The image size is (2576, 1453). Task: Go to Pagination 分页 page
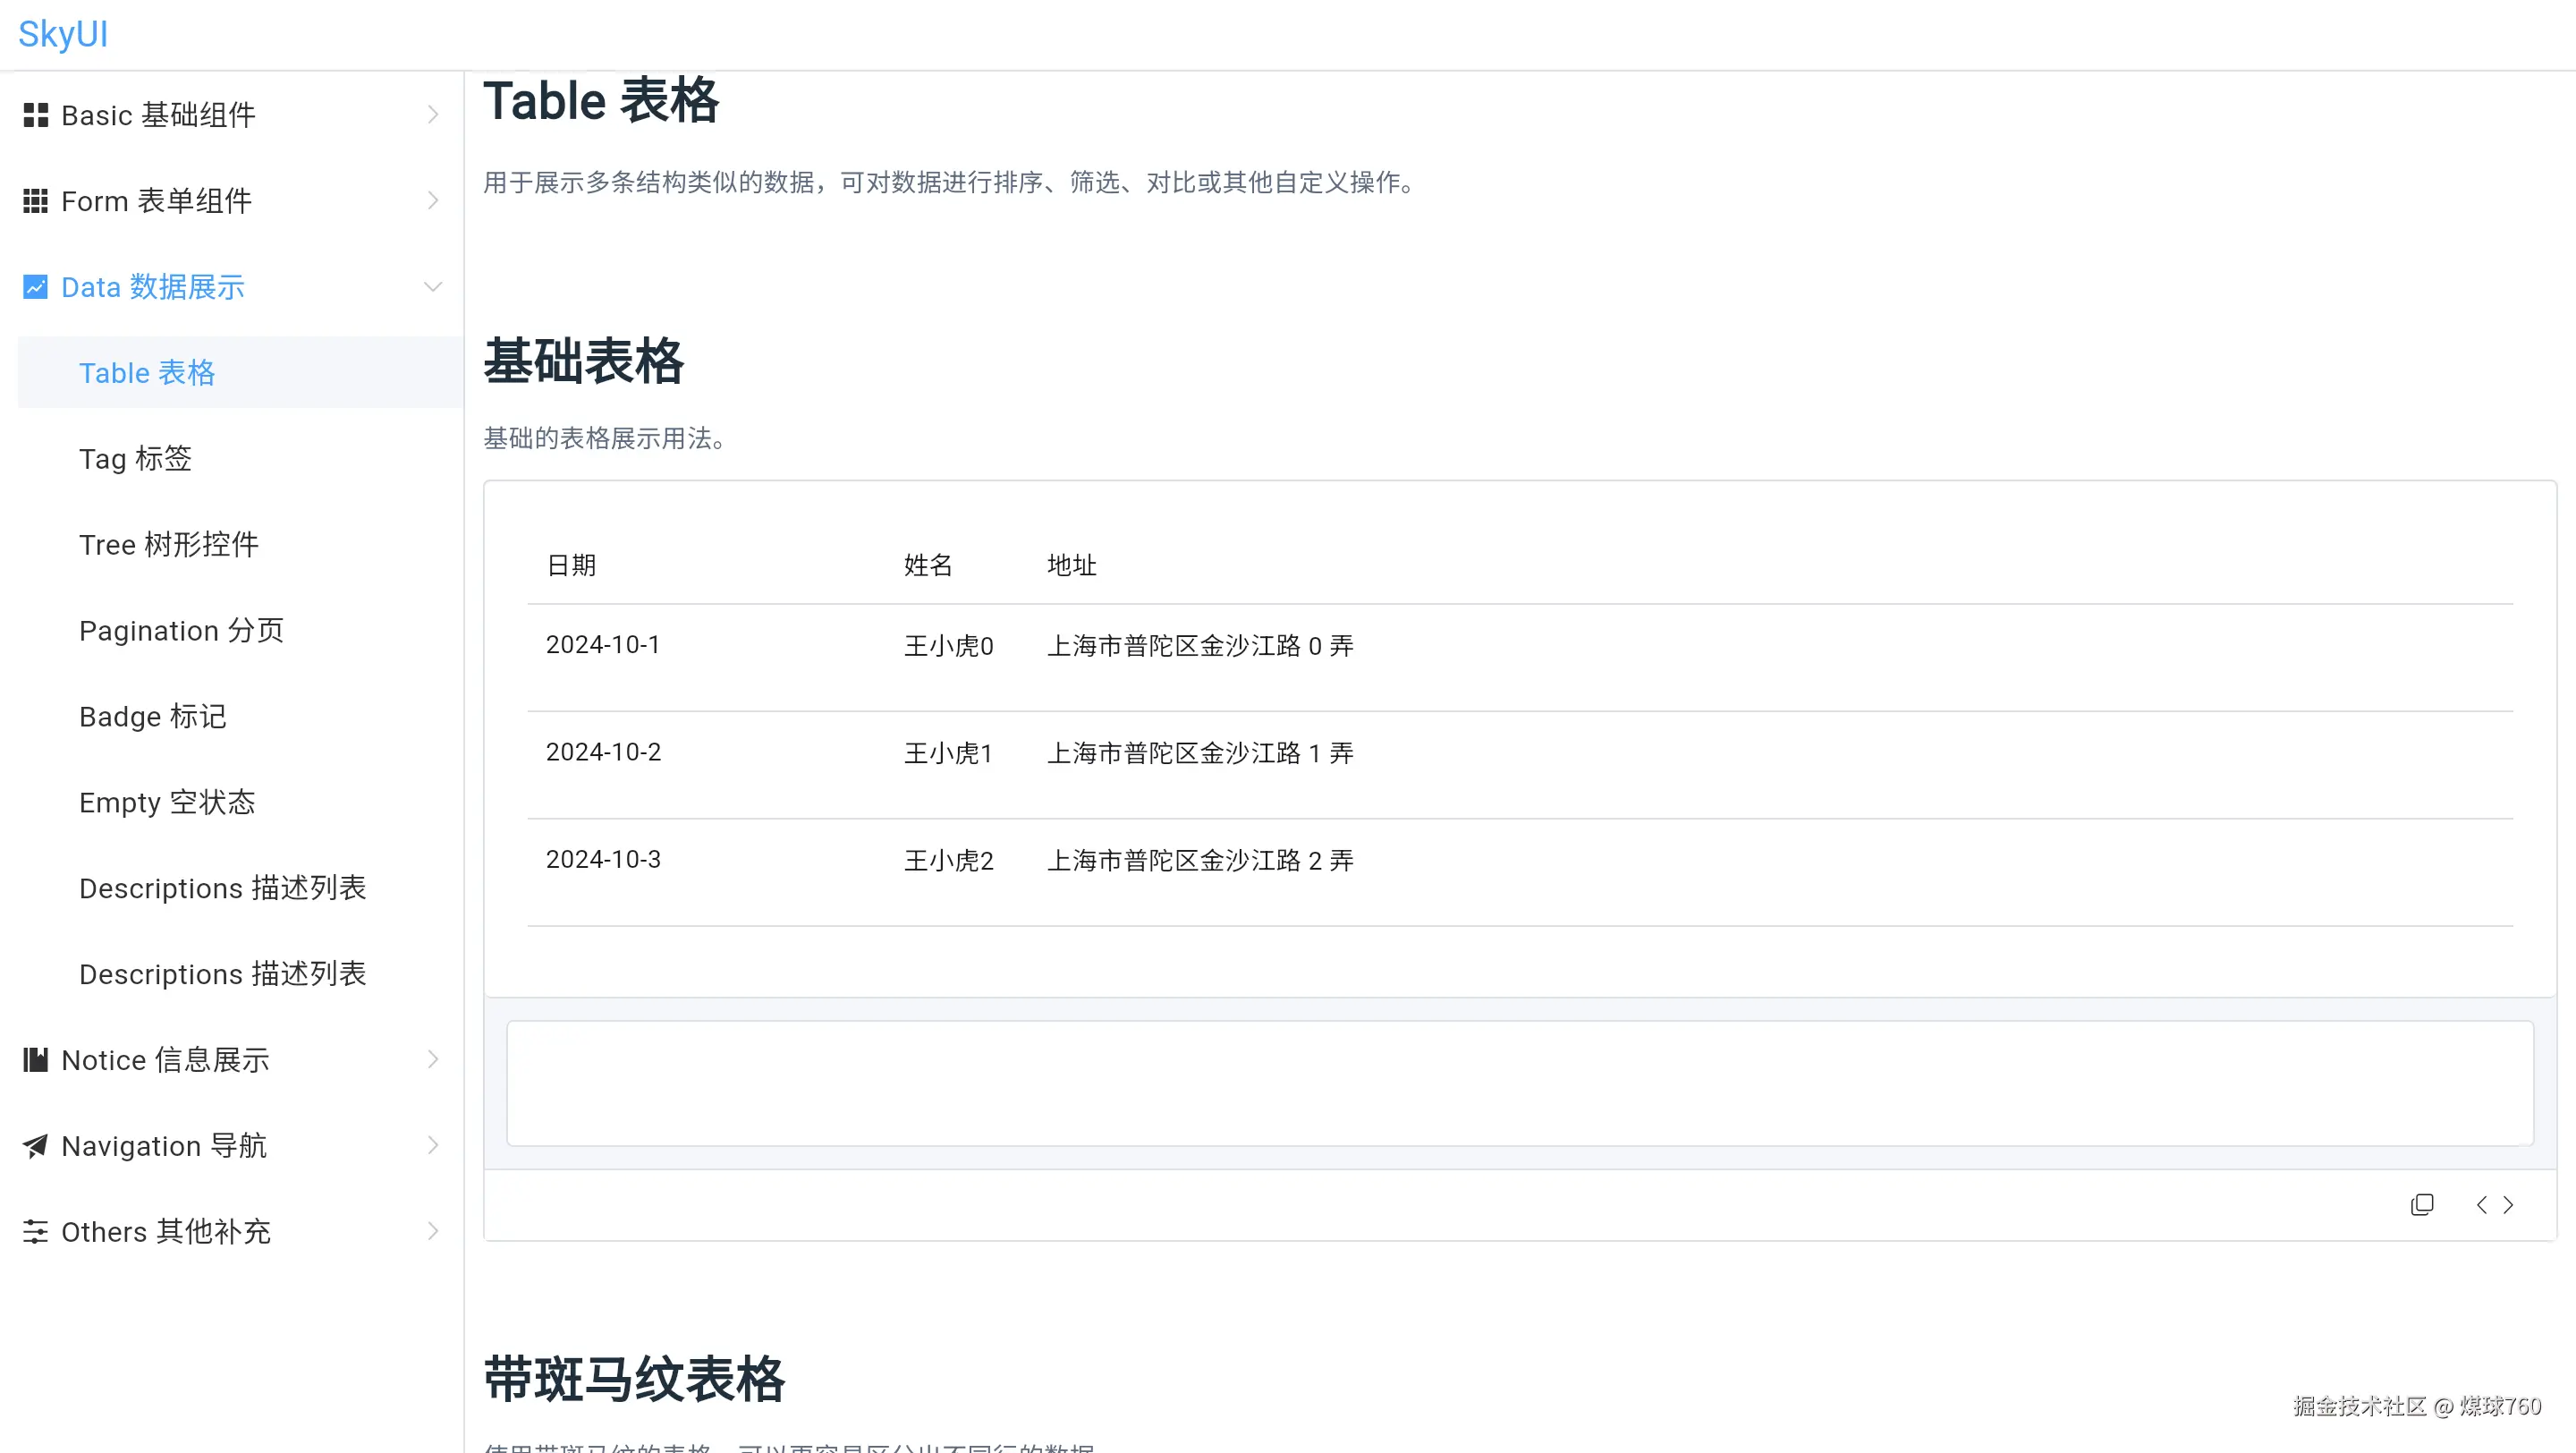click(x=181, y=631)
